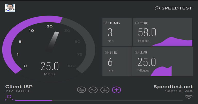This screenshot has height=104, width=198.
Task: Click the 58.0 Mbps download result
Action: coord(147,33)
